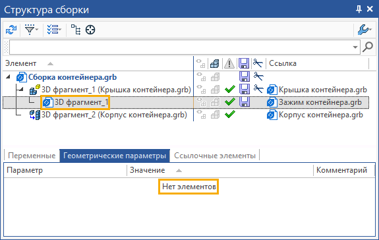The height and width of the screenshot is (240, 379).
Task: Collapse 3D фрагмент_1 (Крышка контейнера.grb) node
Action: [21, 90]
